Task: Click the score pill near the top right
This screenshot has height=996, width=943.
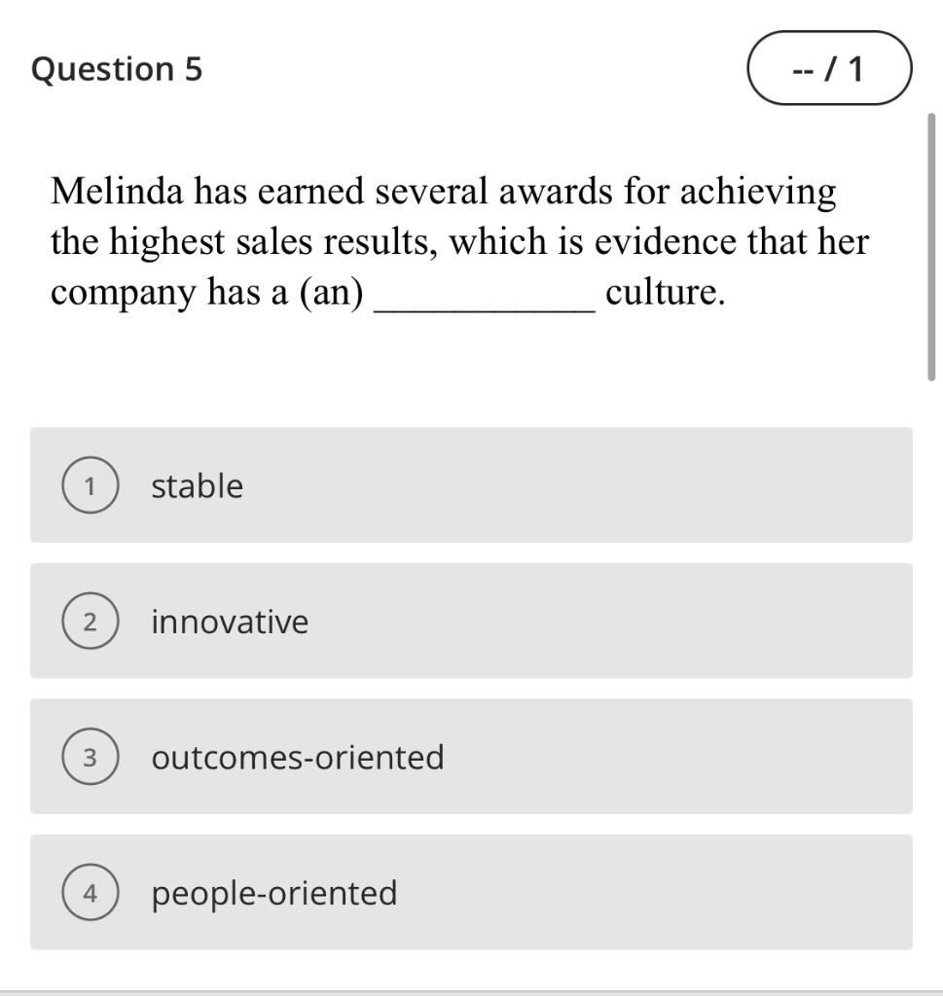Action: coord(827,66)
